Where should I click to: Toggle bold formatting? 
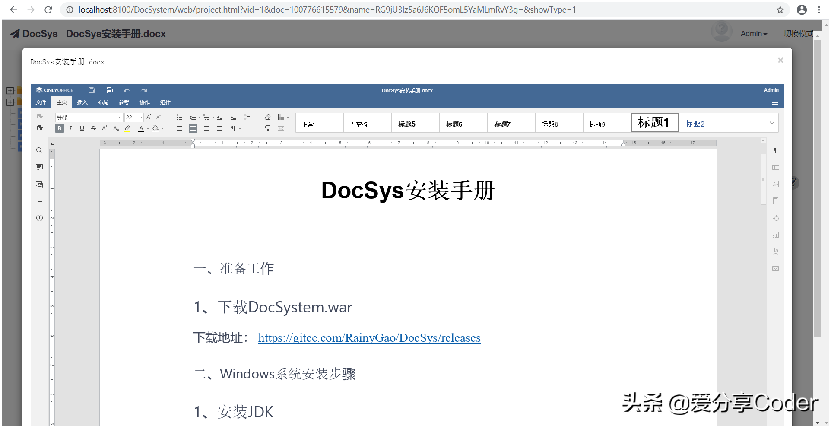(x=60, y=128)
